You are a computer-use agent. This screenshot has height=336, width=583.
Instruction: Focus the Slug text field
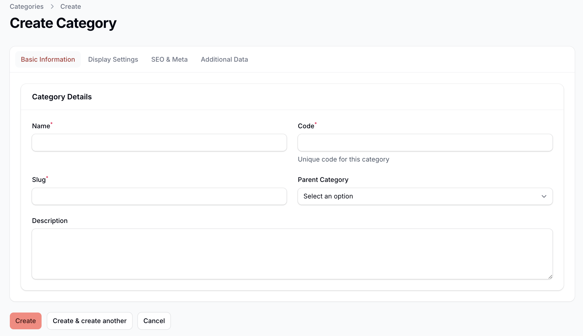[x=159, y=196]
